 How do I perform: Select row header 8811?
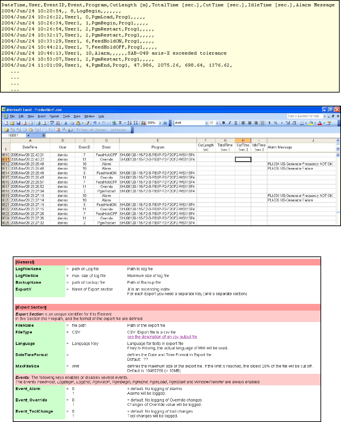(x=5, y=160)
